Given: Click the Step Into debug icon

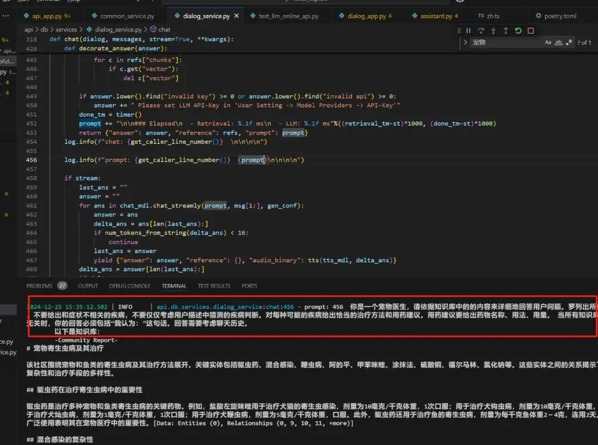Looking at the screenshot, I should (x=493, y=30).
